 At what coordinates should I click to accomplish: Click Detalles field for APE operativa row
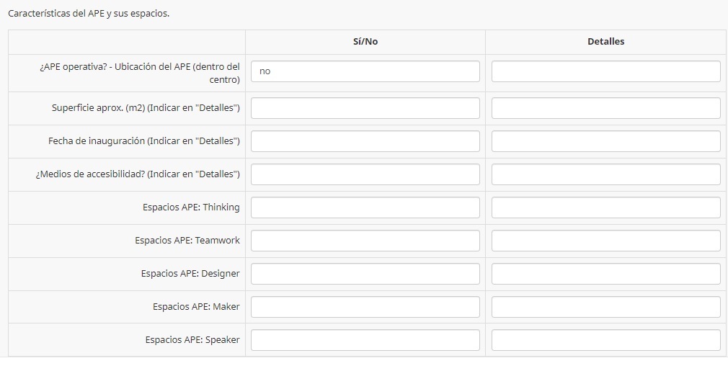click(x=605, y=71)
